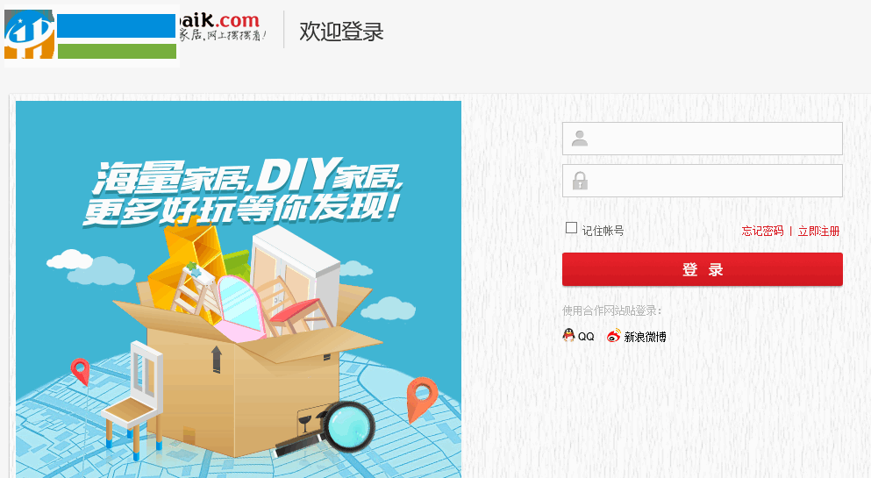Click the red 登录 button
This screenshot has height=478, width=871.
pyautogui.click(x=702, y=269)
